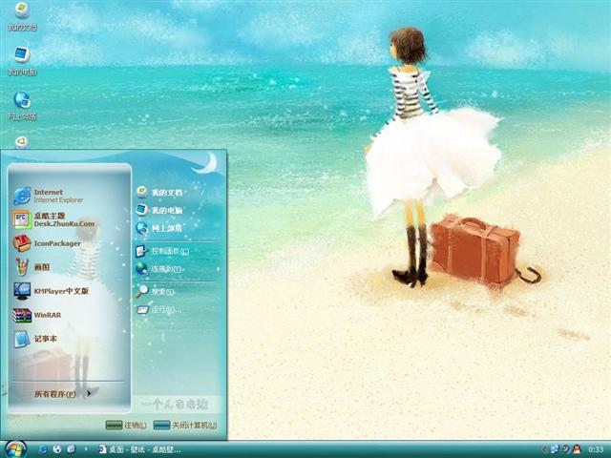Viewport: 611px width, 458px height.
Task: Expand 连接到 (Connect To) submenu
Action: coord(178,269)
